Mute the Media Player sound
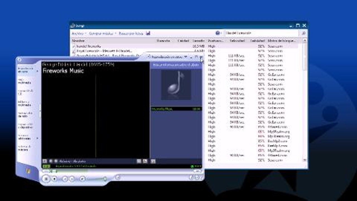The width and height of the screenshot is (357, 201). [82, 179]
